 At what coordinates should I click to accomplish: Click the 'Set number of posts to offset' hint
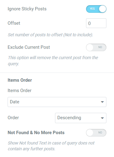(x=50, y=35)
